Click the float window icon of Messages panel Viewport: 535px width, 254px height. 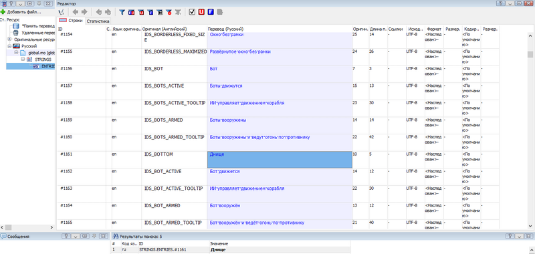pyautogui.click(x=86, y=236)
